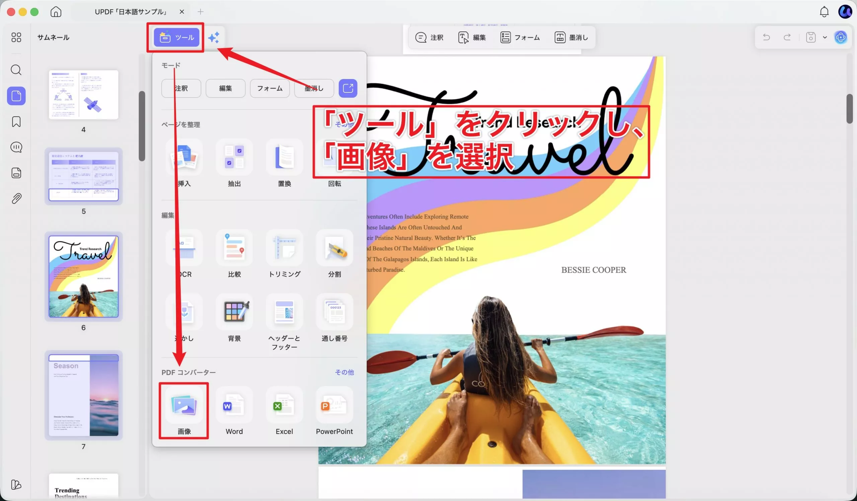
Task: Click the AI sparkle icon beside Tools
Action: click(214, 38)
